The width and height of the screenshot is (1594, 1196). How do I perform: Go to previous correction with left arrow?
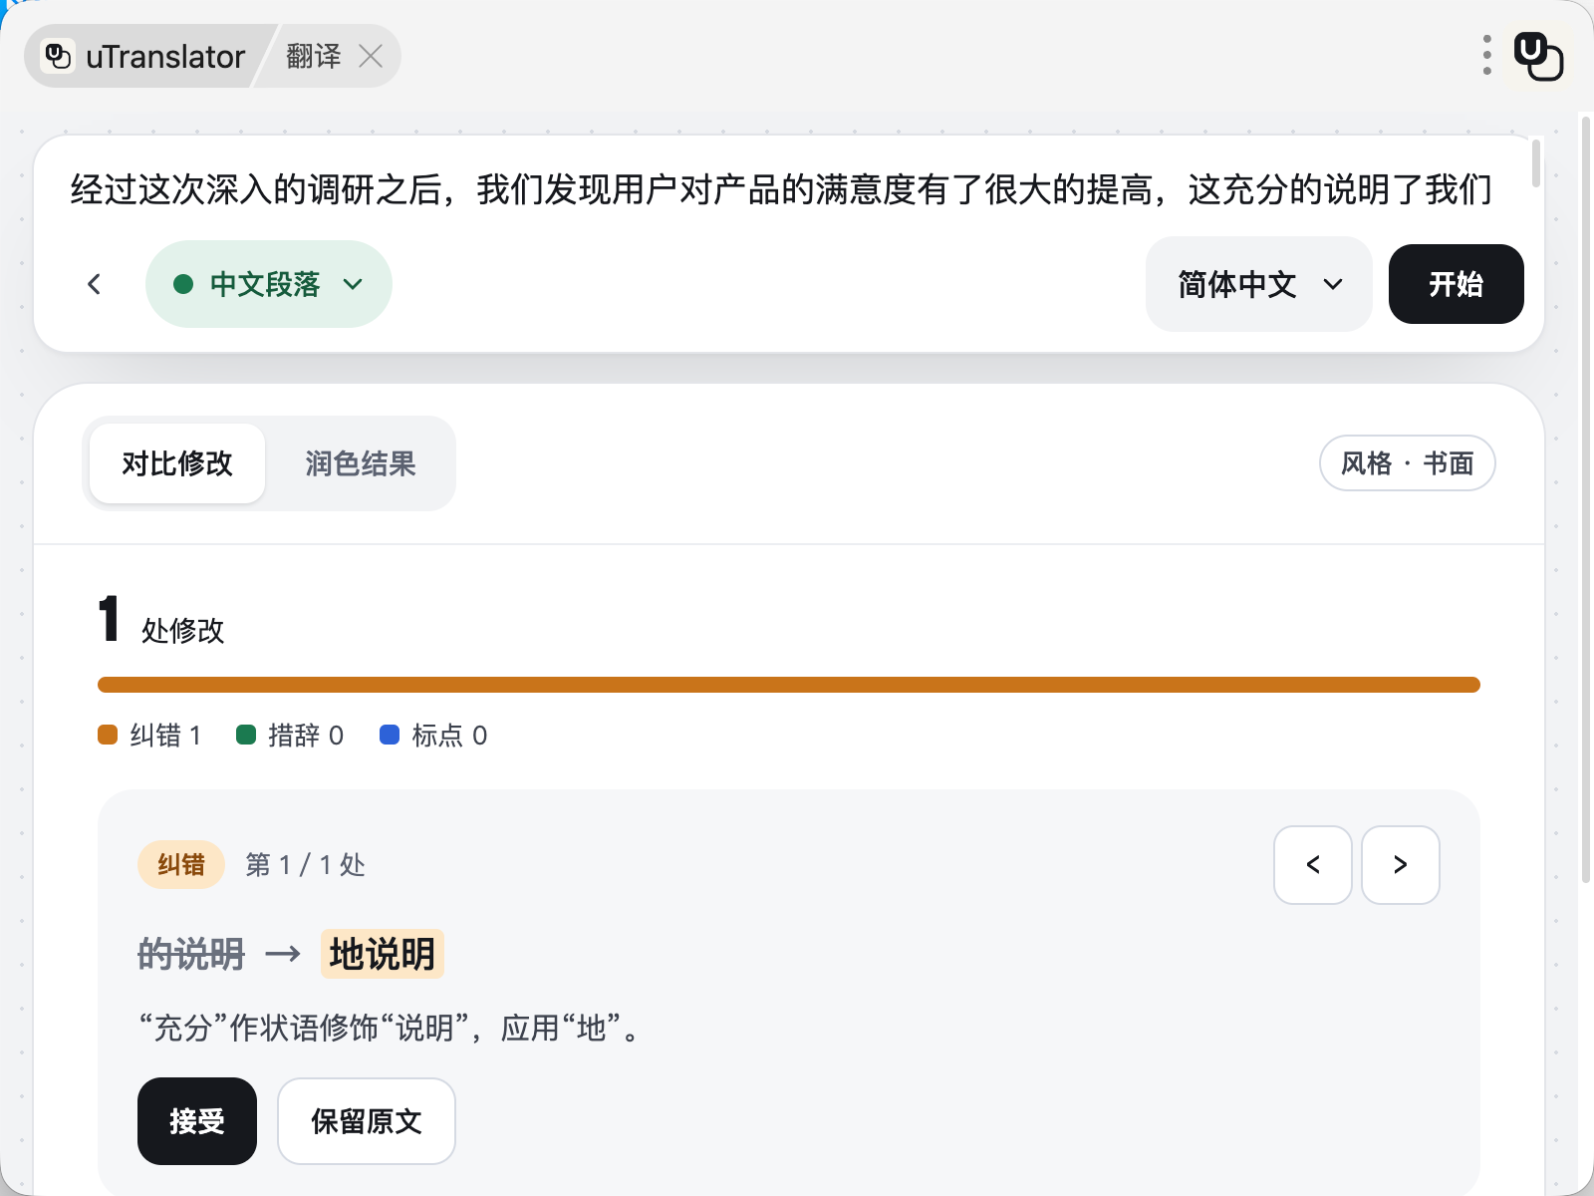pyautogui.click(x=1313, y=865)
